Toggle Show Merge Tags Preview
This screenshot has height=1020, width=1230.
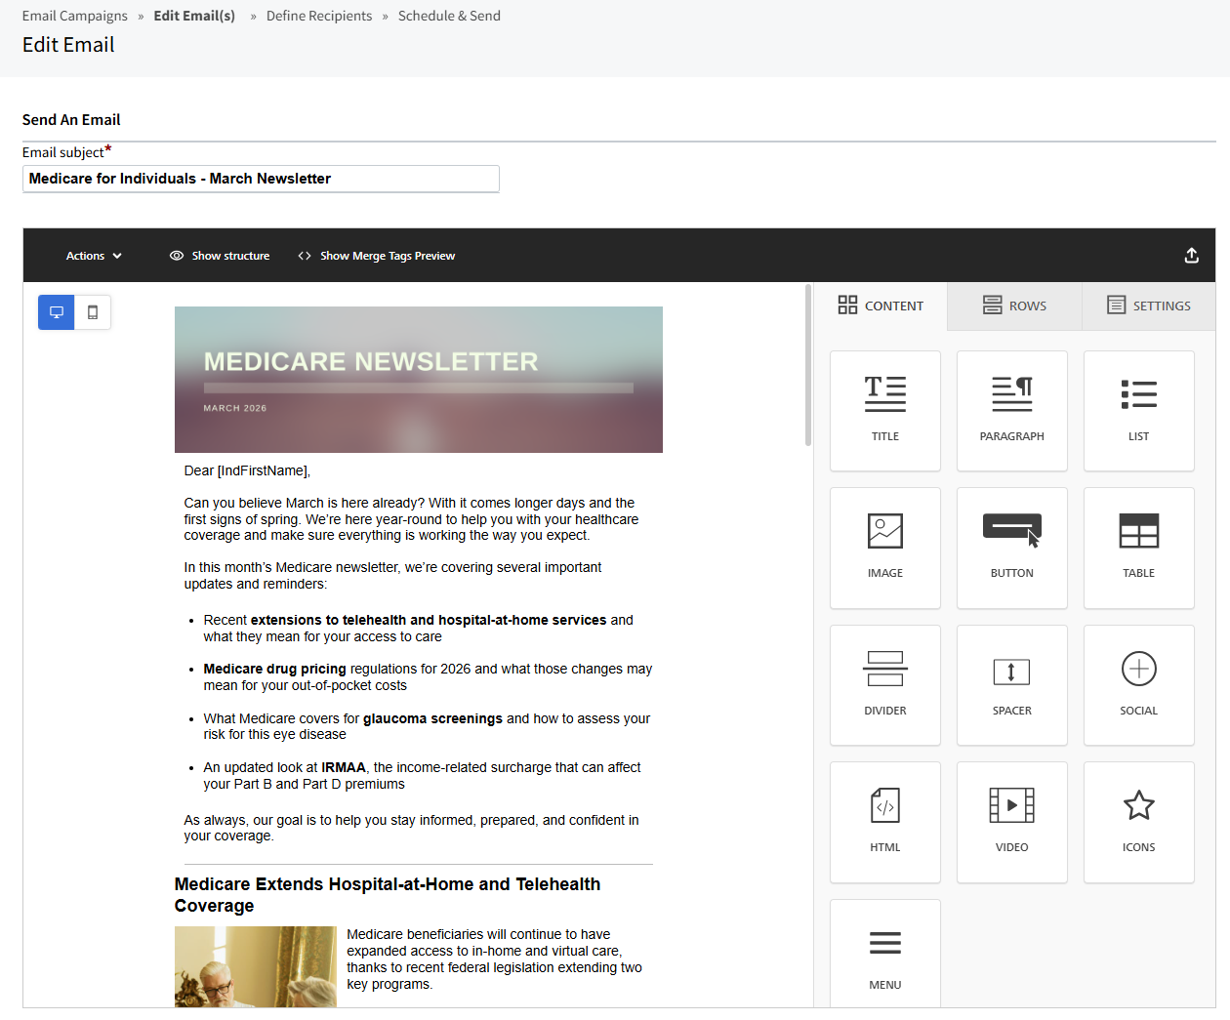[x=377, y=256]
